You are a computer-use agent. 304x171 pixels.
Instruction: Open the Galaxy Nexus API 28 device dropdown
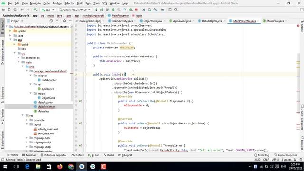tap(75, 9)
